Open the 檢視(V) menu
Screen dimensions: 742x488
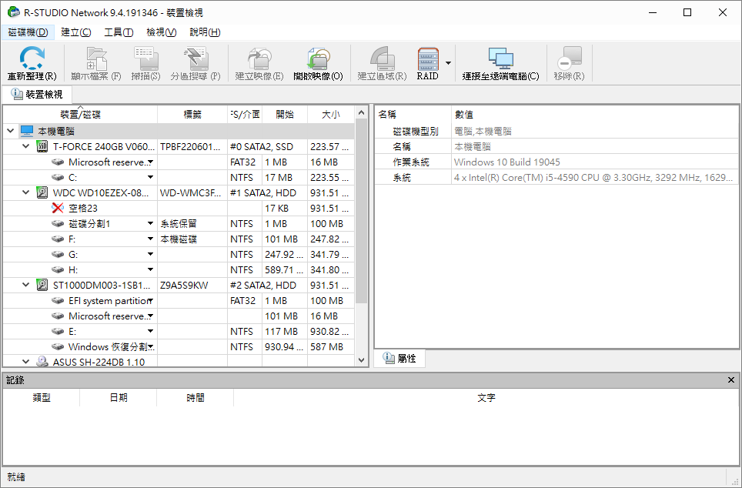(162, 32)
